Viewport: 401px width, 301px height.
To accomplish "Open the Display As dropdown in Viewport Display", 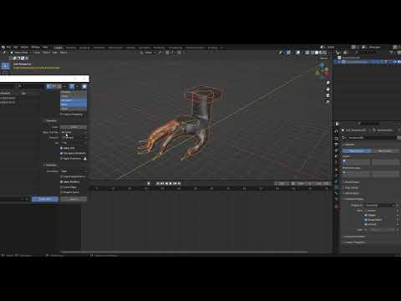I will tap(380, 205).
